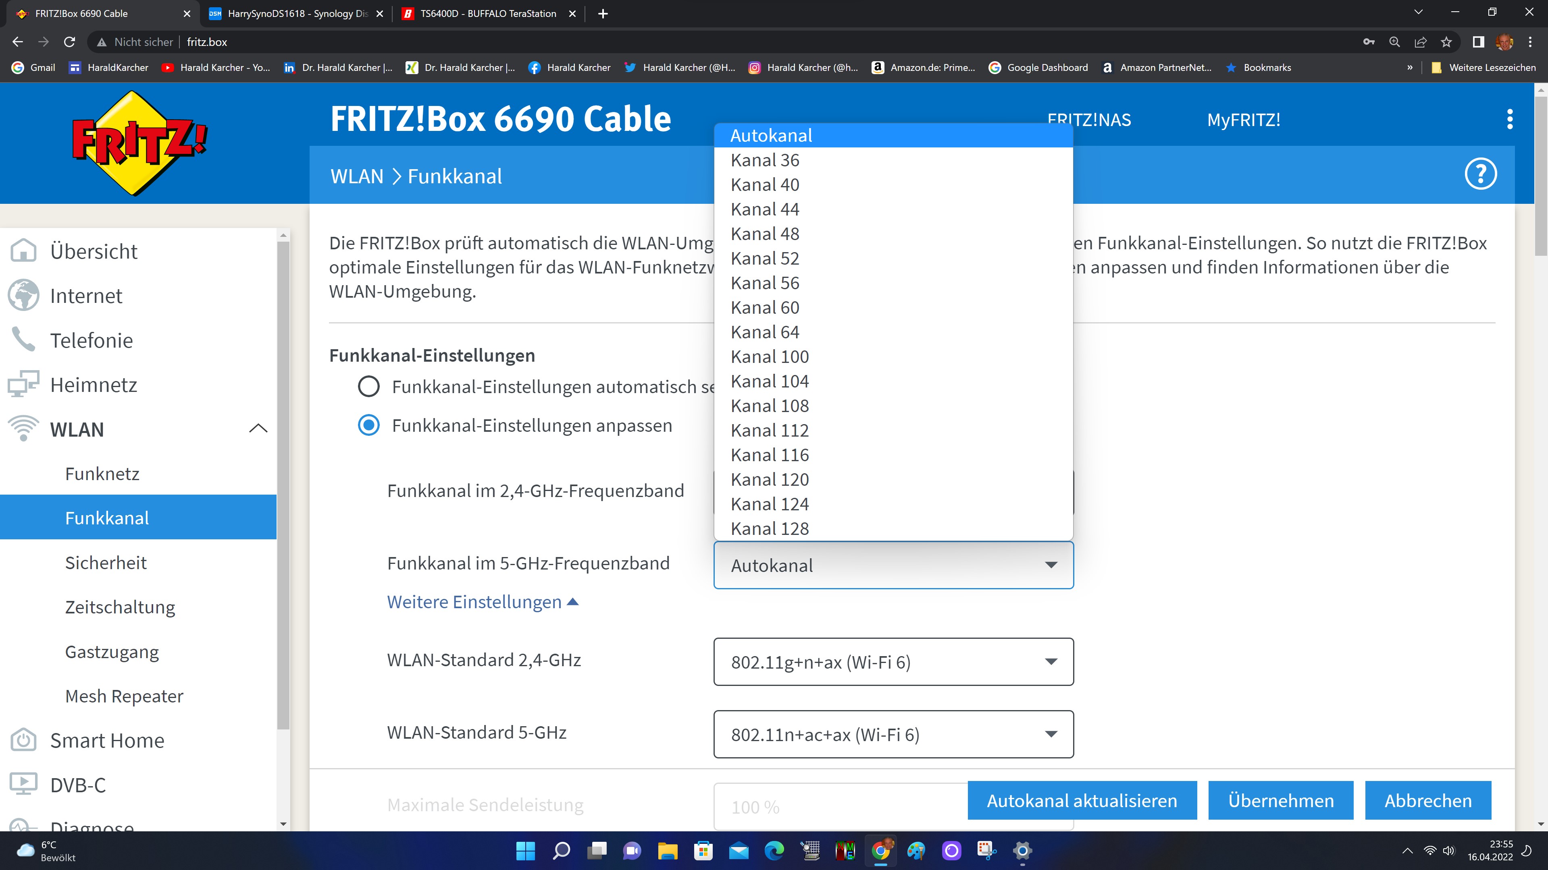Bookmark page with star icon
Screen dimensions: 1548x870
[x=1446, y=42]
